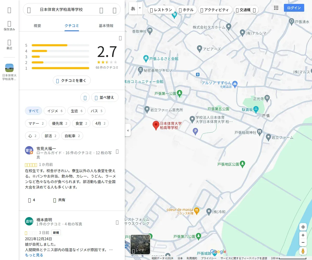Image resolution: width=312 pixels, height=260 pixels.
Task: Click the 株式会社タカホーム map pin
Action: click(x=229, y=26)
